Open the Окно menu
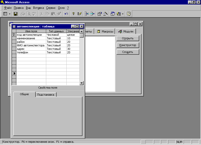201x145 pixels. click(61, 8)
